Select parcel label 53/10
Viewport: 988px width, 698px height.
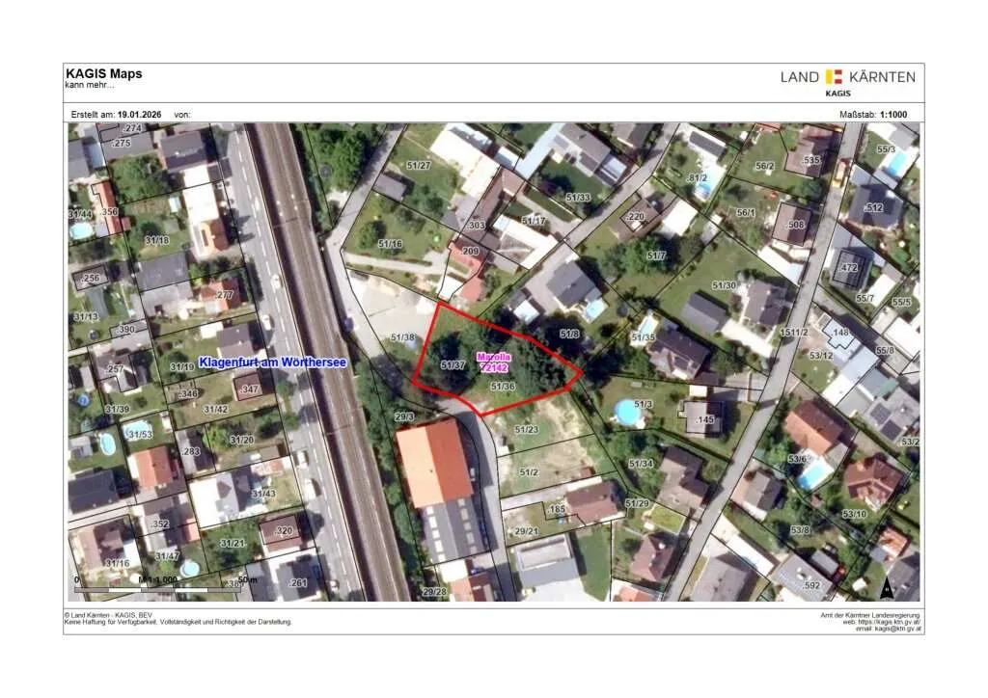(855, 514)
